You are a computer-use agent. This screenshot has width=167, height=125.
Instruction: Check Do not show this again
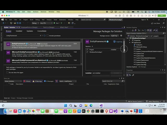(7, 72)
